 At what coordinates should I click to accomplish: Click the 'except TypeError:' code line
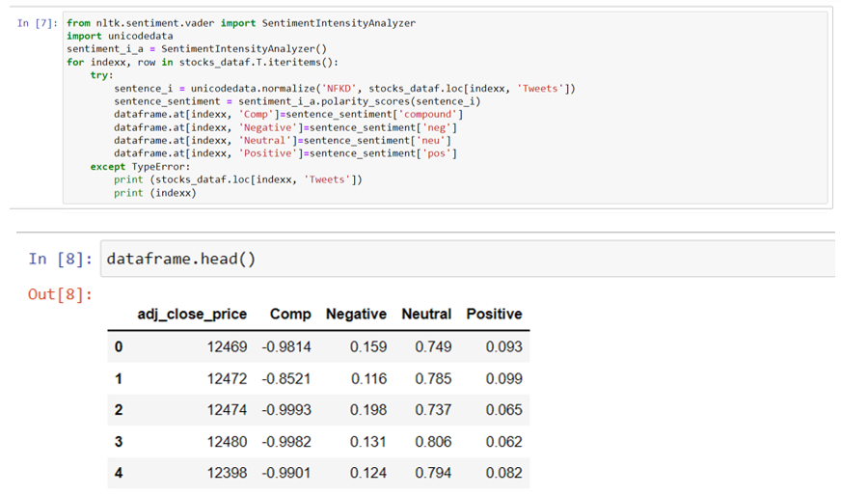pos(140,167)
